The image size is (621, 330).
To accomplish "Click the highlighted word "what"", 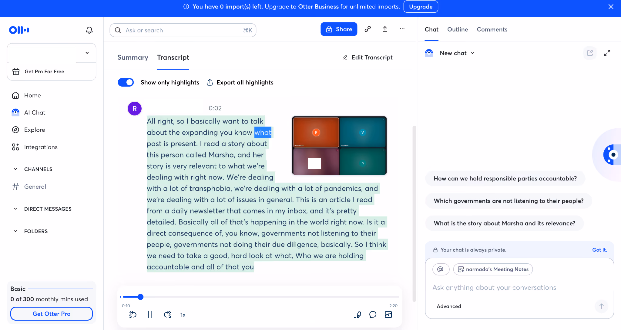I will coord(263,132).
